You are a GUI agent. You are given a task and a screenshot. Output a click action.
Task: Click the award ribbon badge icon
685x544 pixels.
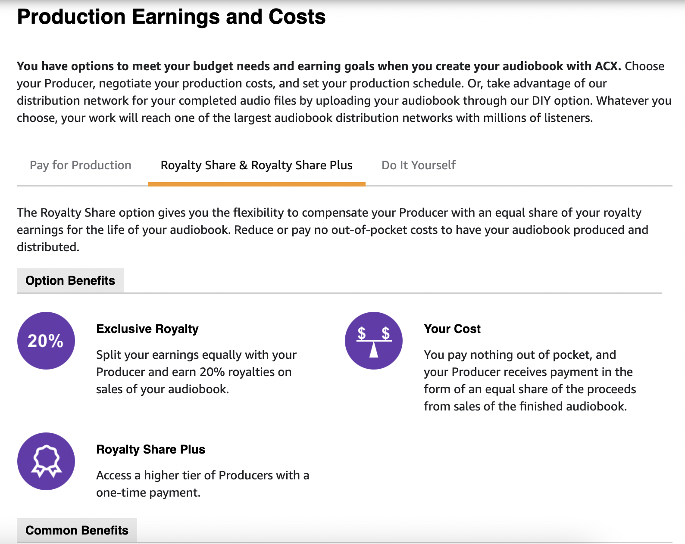tap(46, 461)
